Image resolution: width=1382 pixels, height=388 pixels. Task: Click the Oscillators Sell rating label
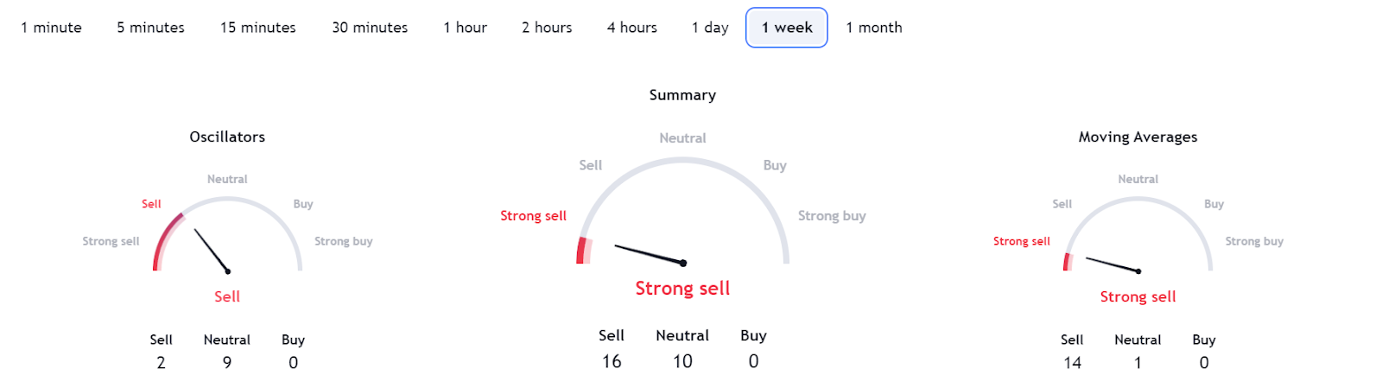click(227, 296)
